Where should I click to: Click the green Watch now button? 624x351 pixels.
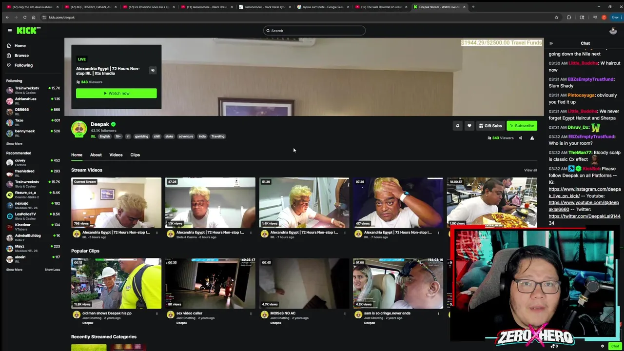tap(116, 93)
